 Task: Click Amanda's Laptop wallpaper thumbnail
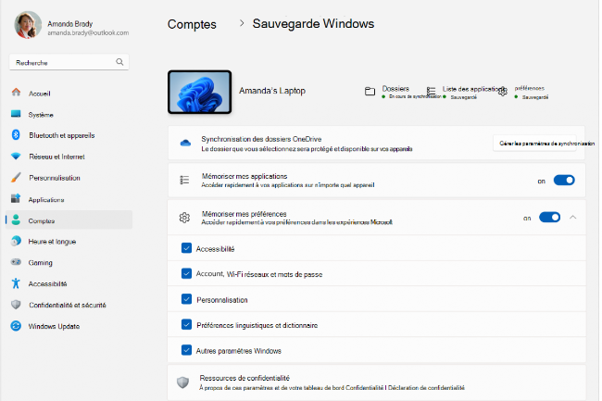point(199,92)
